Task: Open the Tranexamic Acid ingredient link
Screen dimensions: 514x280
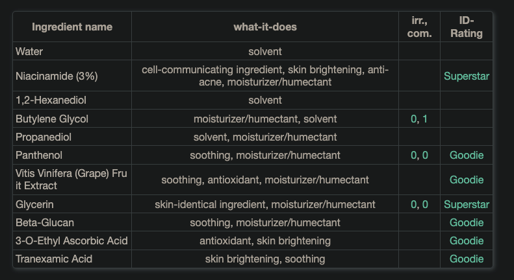Action: pyautogui.click(x=54, y=259)
